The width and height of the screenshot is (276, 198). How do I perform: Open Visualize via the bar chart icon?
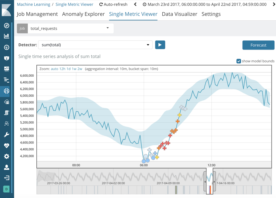[x=6, y=36]
